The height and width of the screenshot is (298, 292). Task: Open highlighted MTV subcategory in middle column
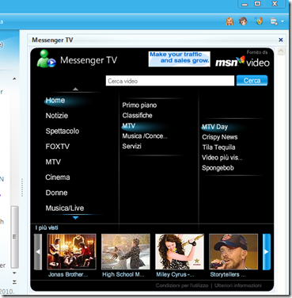tap(129, 126)
